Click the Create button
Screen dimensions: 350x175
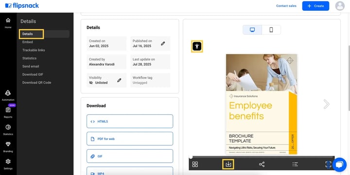(x=315, y=6)
